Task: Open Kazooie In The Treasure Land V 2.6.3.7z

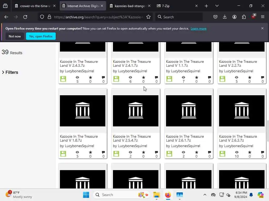Action: coord(238,138)
